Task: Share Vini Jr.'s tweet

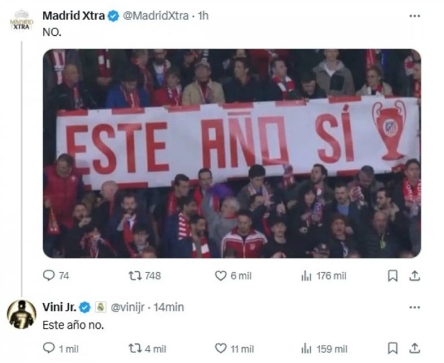Action: pos(415,349)
